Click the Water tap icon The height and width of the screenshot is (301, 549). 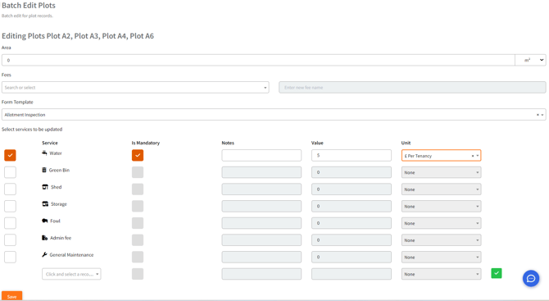pyautogui.click(x=44, y=153)
